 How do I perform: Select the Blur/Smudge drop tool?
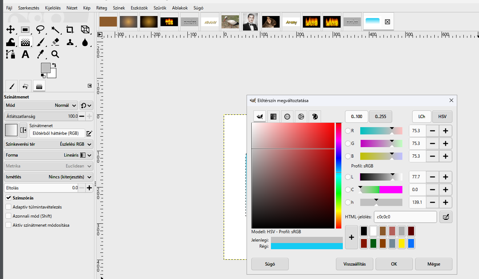[85, 42]
